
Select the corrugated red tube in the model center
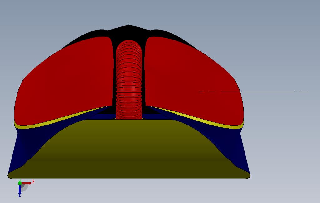tap(129, 79)
